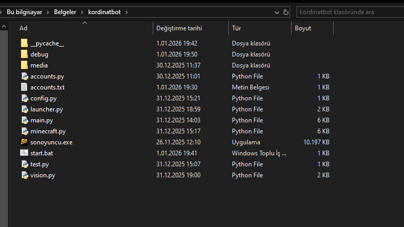Select the sonoyuncu.exe file name
The width and height of the screenshot is (404, 227).
(x=51, y=142)
